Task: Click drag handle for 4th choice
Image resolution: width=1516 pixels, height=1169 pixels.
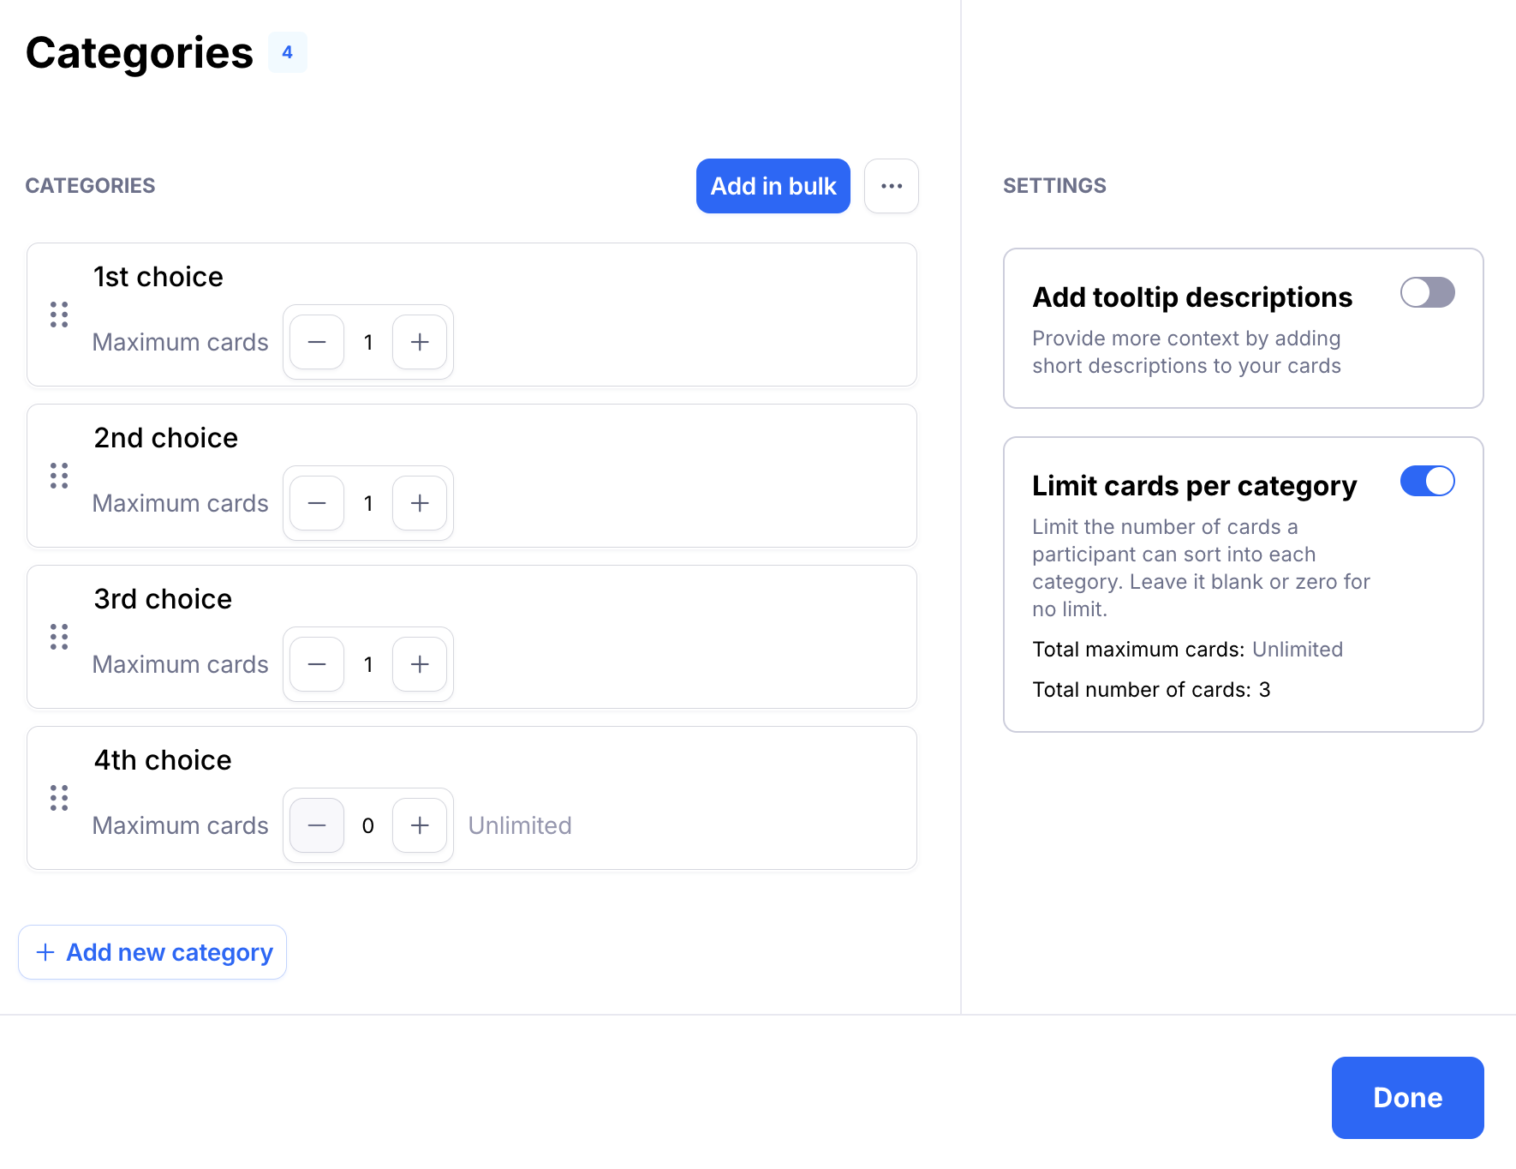Action: pos(59,798)
